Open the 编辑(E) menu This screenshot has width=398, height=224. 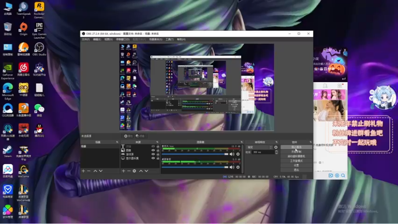tap(97, 39)
